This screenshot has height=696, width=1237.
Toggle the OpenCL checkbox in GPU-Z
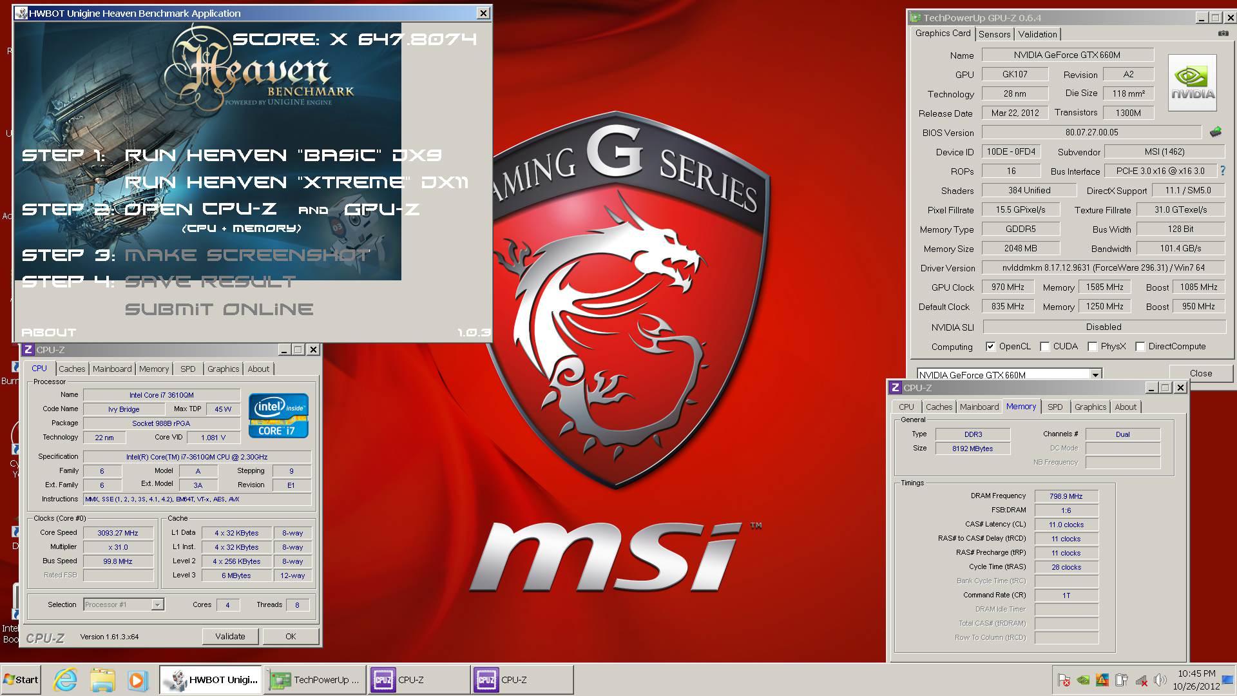click(990, 347)
